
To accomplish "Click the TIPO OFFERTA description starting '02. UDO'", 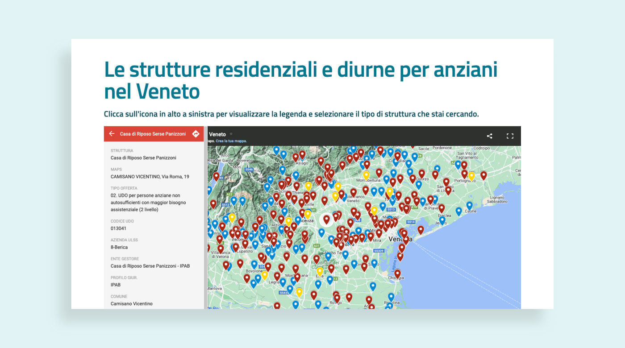I will pyautogui.click(x=148, y=203).
